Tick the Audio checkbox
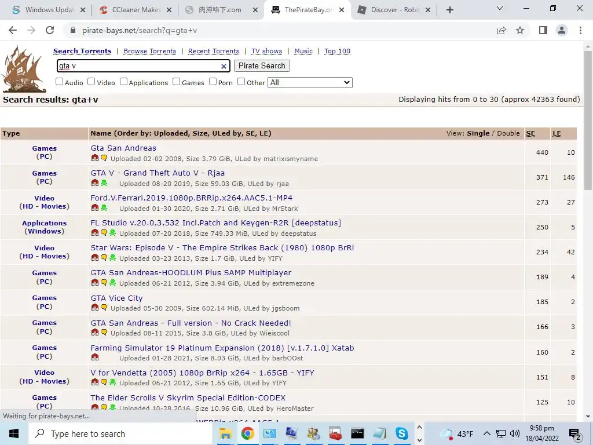Image resolution: width=593 pixels, height=445 pixels. pyautogui.click(x=60, y=82)
